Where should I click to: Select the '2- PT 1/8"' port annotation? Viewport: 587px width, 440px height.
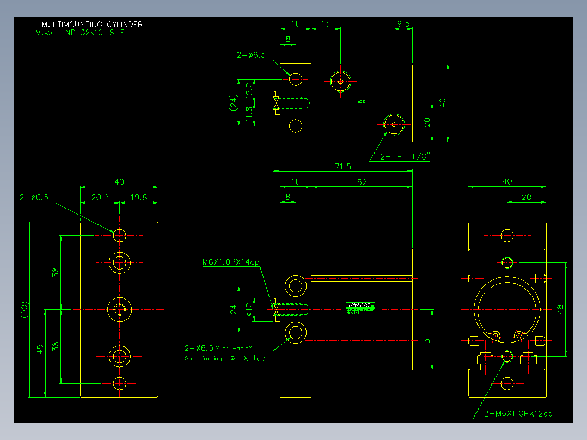click(405, 156)
